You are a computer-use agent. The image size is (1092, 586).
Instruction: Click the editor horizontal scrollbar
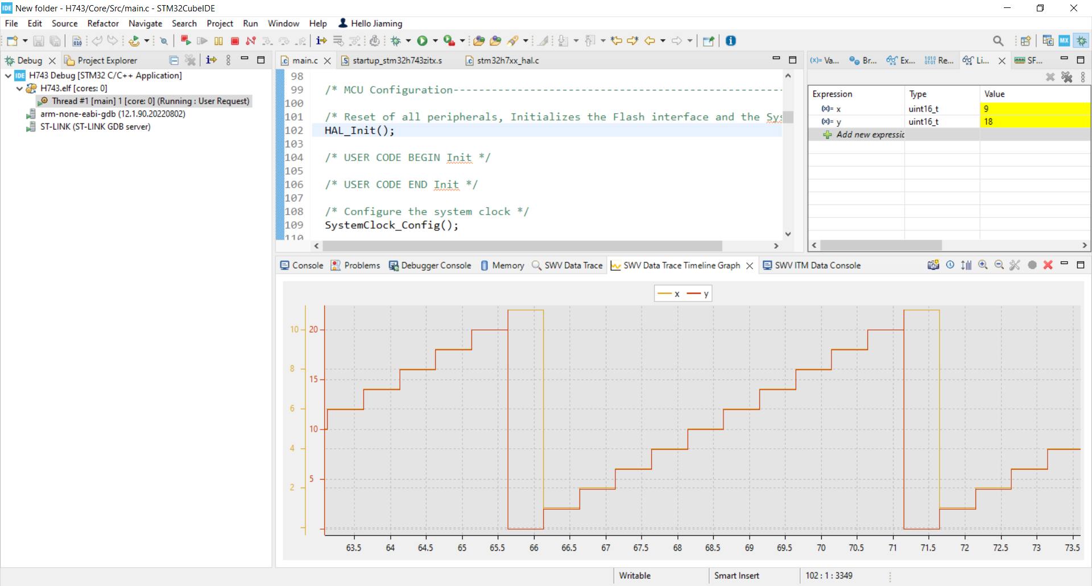522,246
